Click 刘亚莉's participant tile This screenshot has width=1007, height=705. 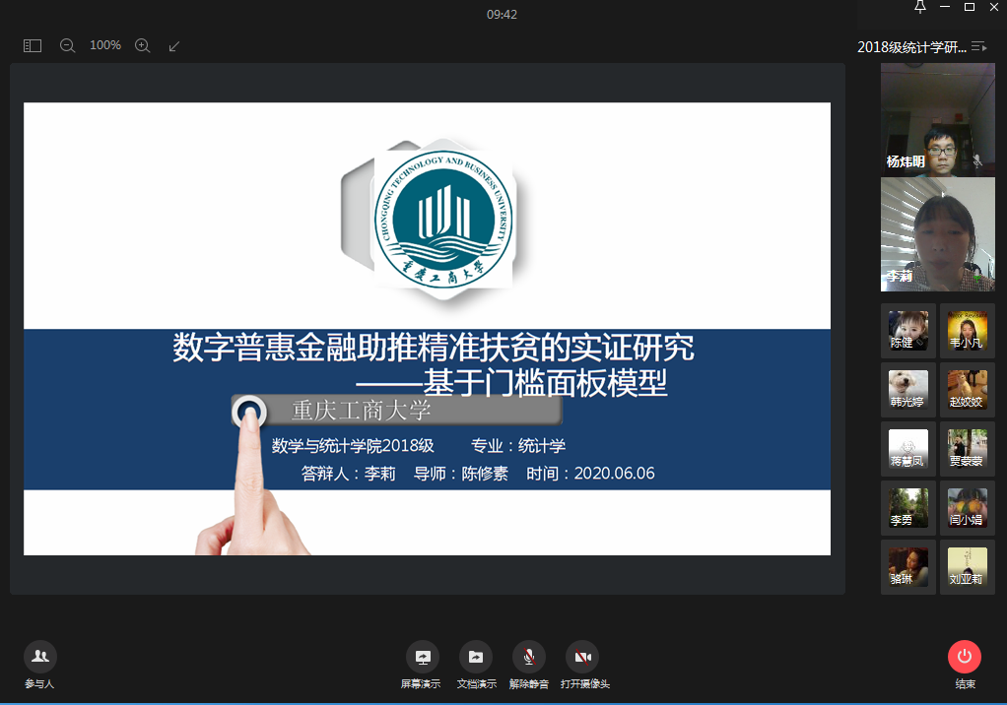(967, 566)
